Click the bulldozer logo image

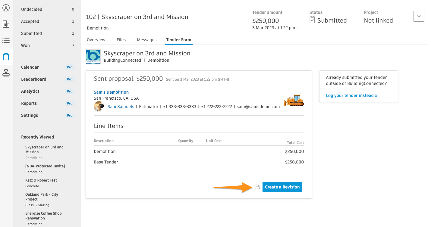tap(293, 100)
